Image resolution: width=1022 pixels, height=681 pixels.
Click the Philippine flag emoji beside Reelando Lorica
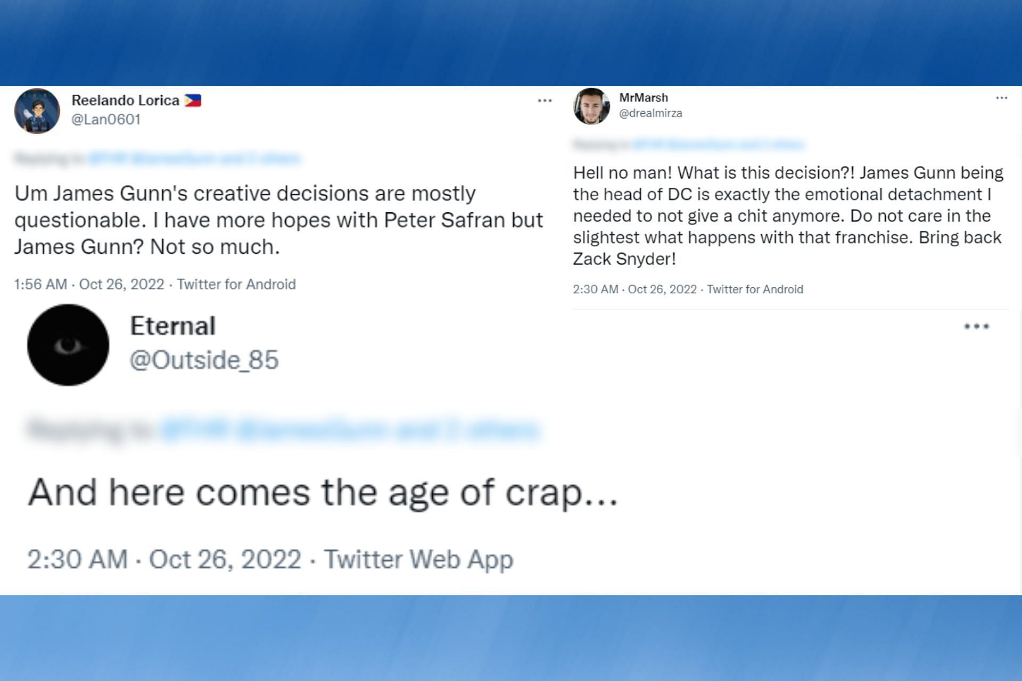(x=193, y=101)
